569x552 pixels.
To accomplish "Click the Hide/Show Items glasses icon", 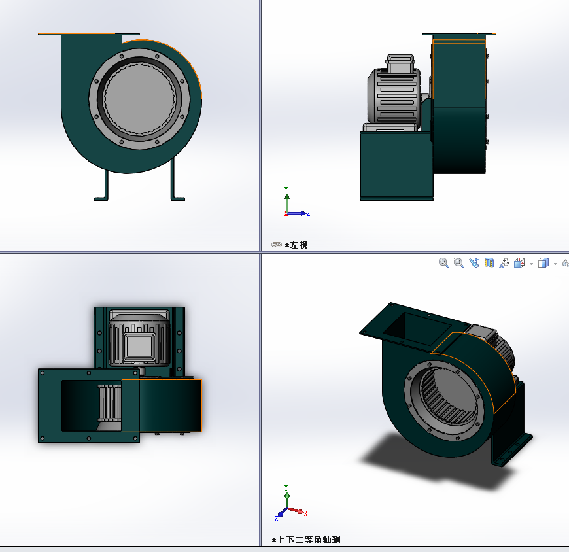I will pyautogui.click(x=565, y=263).
